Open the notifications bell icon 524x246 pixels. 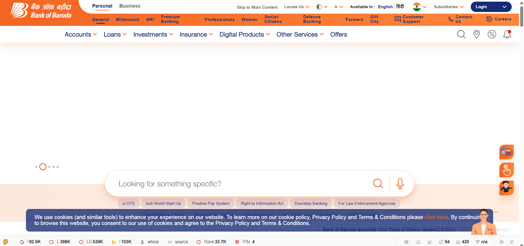click(x=507, y=34)
